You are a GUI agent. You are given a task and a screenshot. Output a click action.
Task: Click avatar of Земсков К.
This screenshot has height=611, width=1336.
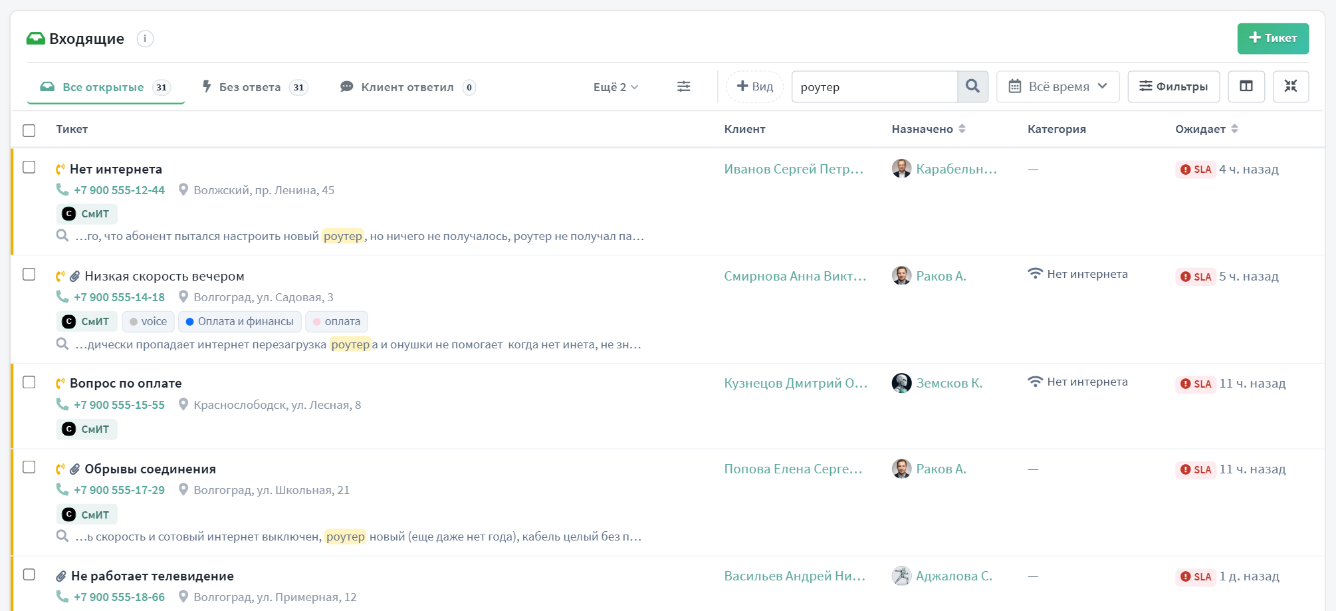(901, 383)
